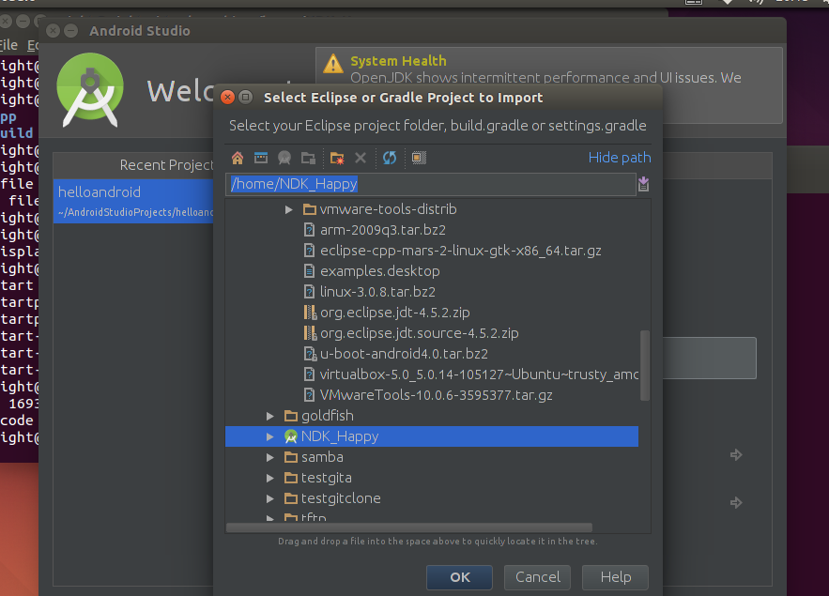Select the org.eclipse.jdt-4.5.2.zip file

point(395,313)
